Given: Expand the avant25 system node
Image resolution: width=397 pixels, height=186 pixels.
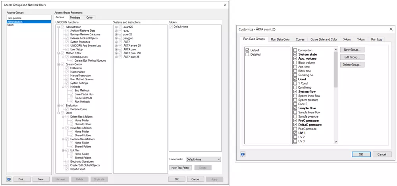Looking at the screenshot, I should [116, 27].
